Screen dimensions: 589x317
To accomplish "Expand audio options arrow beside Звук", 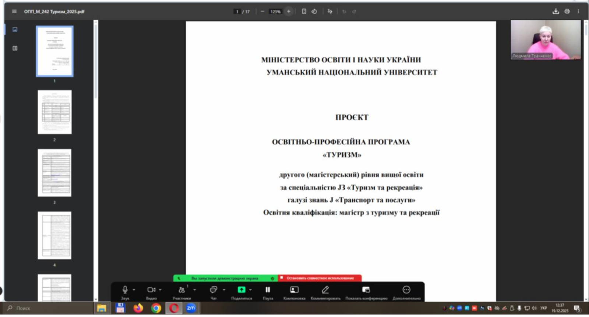I will [x=134, y=290].
